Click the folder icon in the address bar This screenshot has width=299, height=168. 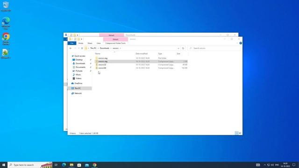86,49
